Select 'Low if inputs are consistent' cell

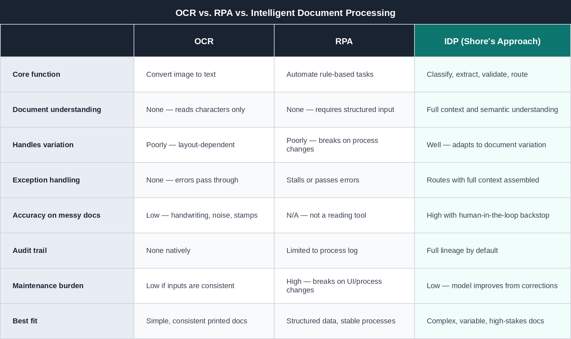point(204,286)
